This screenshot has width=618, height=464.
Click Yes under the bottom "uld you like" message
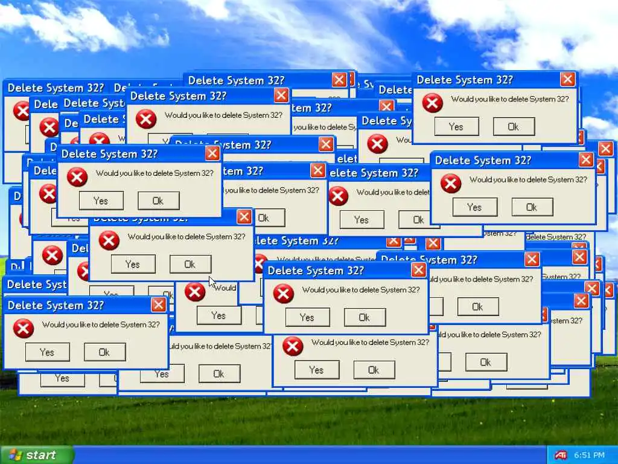162,373
